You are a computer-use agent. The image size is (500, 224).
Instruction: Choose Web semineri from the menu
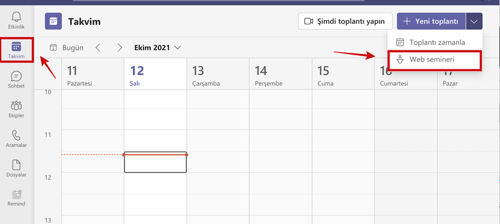434,60
